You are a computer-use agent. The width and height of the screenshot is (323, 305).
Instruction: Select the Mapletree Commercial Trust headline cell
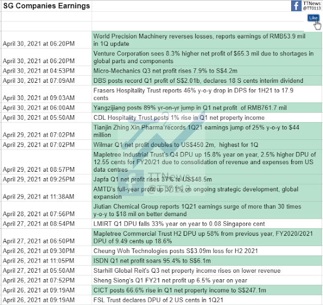(x=206, y=237)
